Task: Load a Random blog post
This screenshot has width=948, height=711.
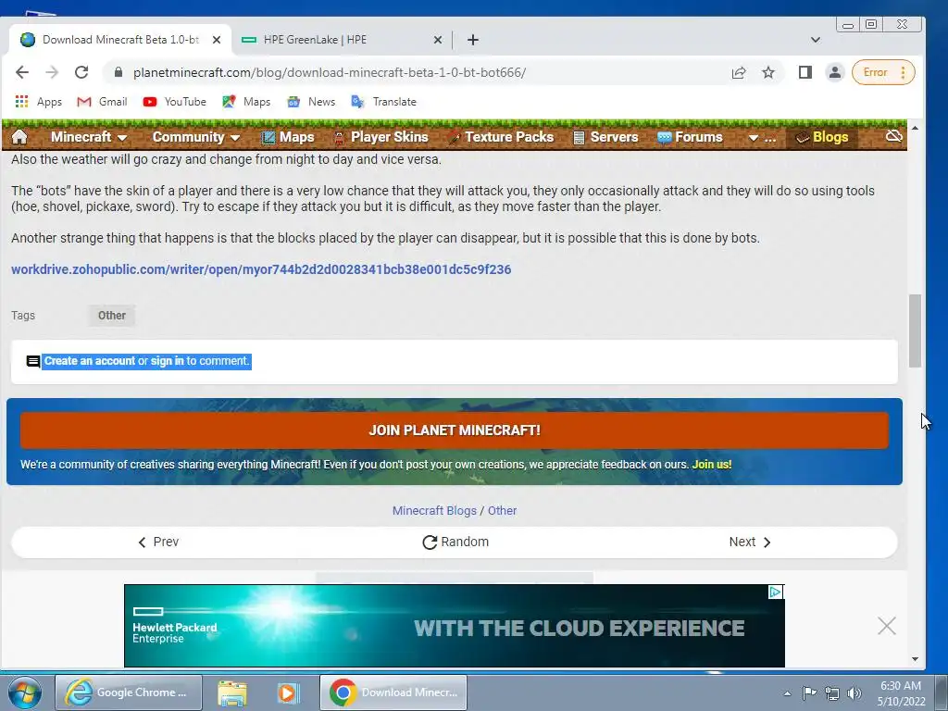Action: pyautogui.click(x=455, y=543)
